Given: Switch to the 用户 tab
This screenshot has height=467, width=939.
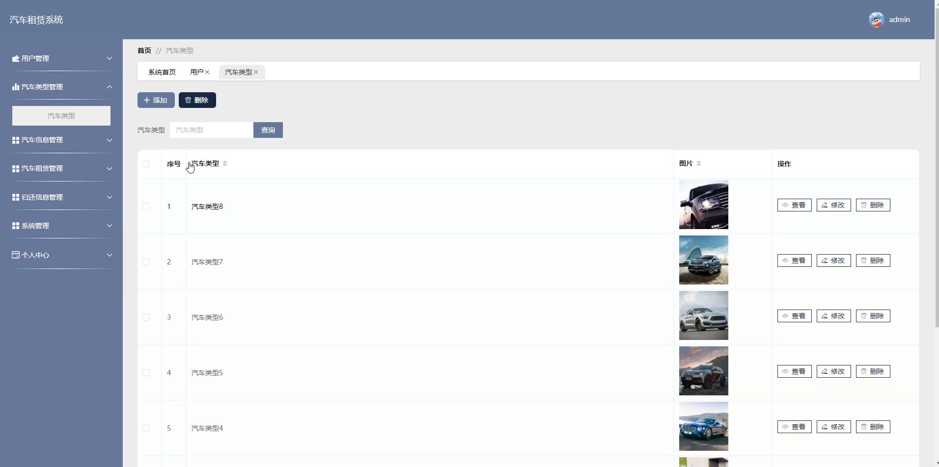Looking at the screenshot, I should point(197,72).
